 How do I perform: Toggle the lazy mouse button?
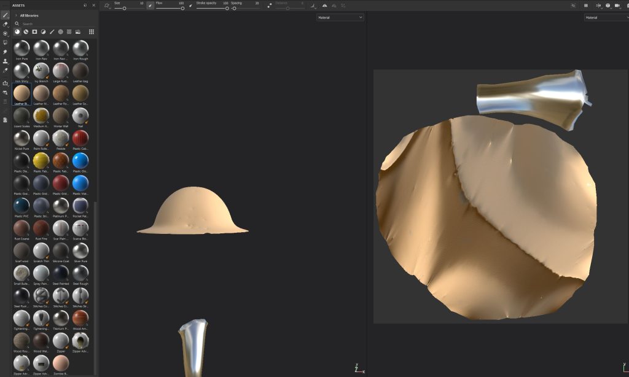pos(269,6)
